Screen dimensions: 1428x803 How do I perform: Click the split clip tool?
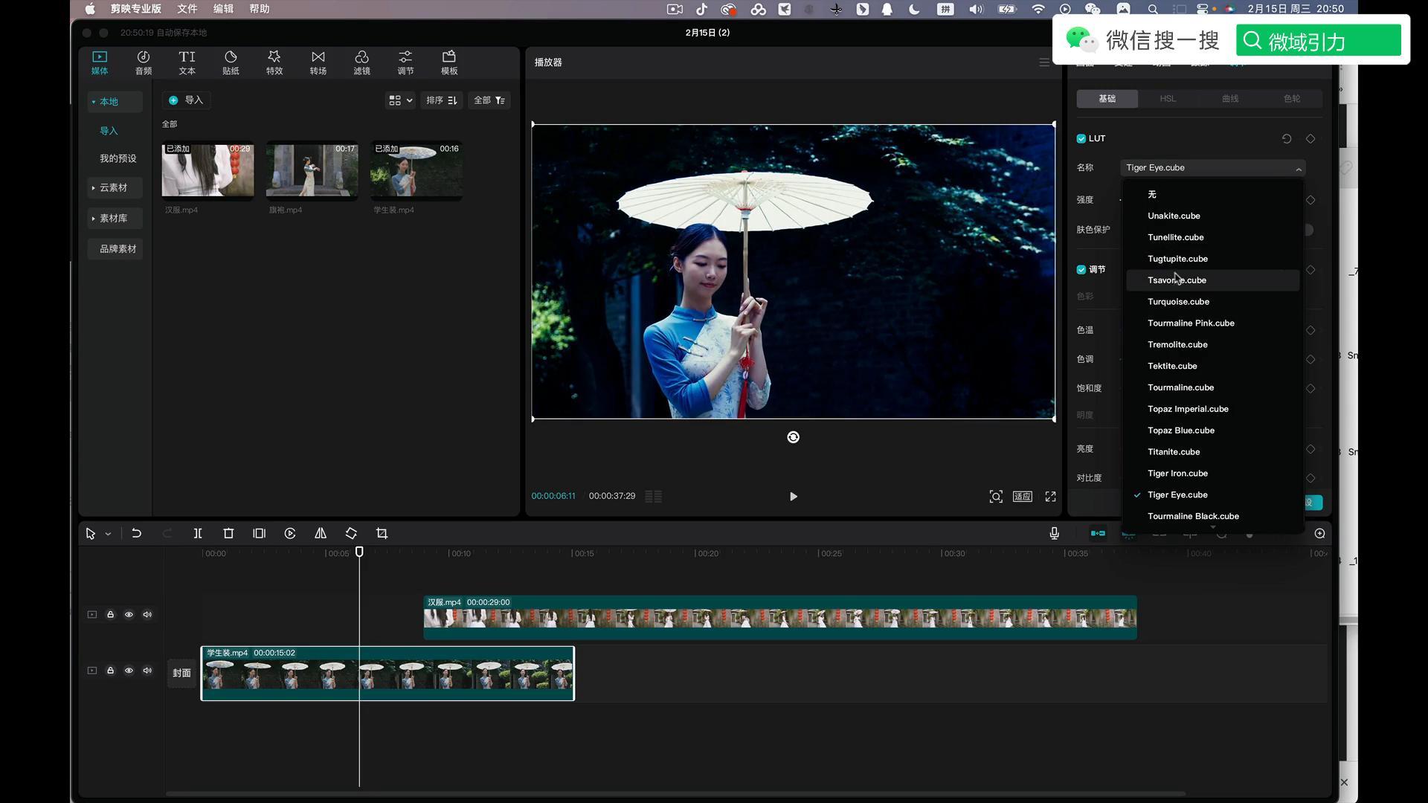(198, 533)
